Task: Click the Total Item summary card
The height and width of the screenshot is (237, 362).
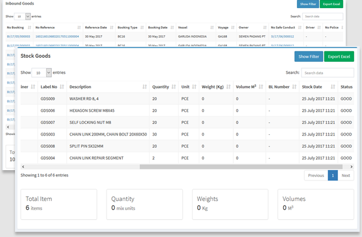Action: (x=59, y=204)
